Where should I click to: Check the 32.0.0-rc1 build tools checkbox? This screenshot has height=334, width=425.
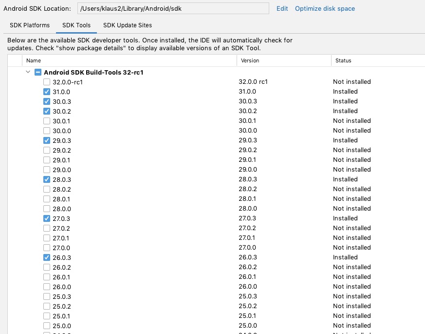pyautogui.click(x=47, y=82)
